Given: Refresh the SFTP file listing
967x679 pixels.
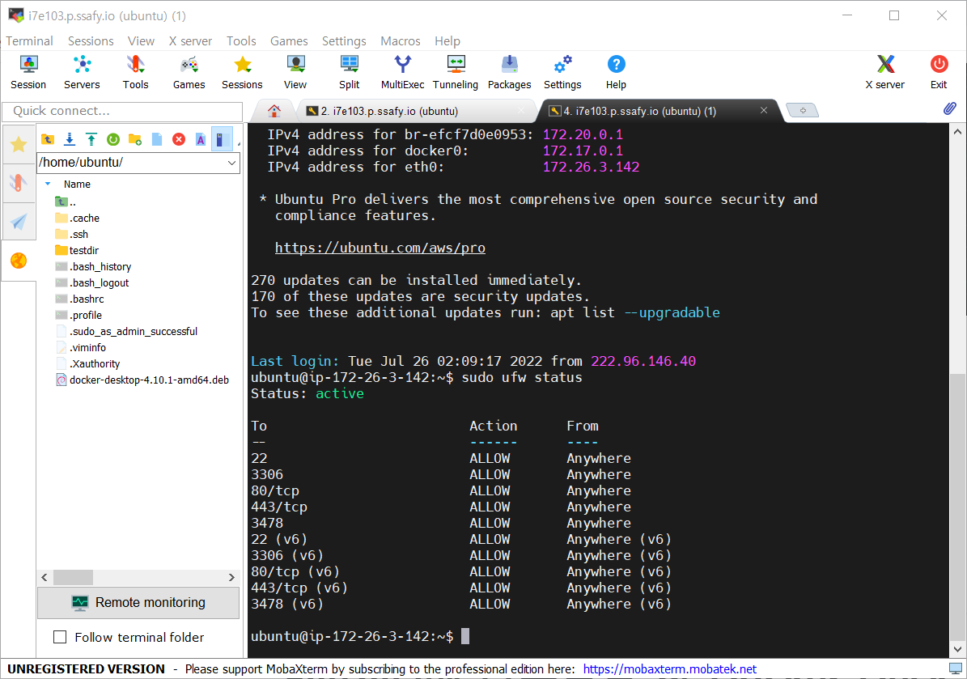Looking at the screenshot, I should pyautogui.click(x=113, y=139).
